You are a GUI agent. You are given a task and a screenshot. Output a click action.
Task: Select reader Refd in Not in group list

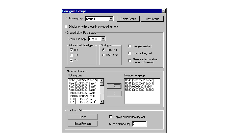pos(84,93)
